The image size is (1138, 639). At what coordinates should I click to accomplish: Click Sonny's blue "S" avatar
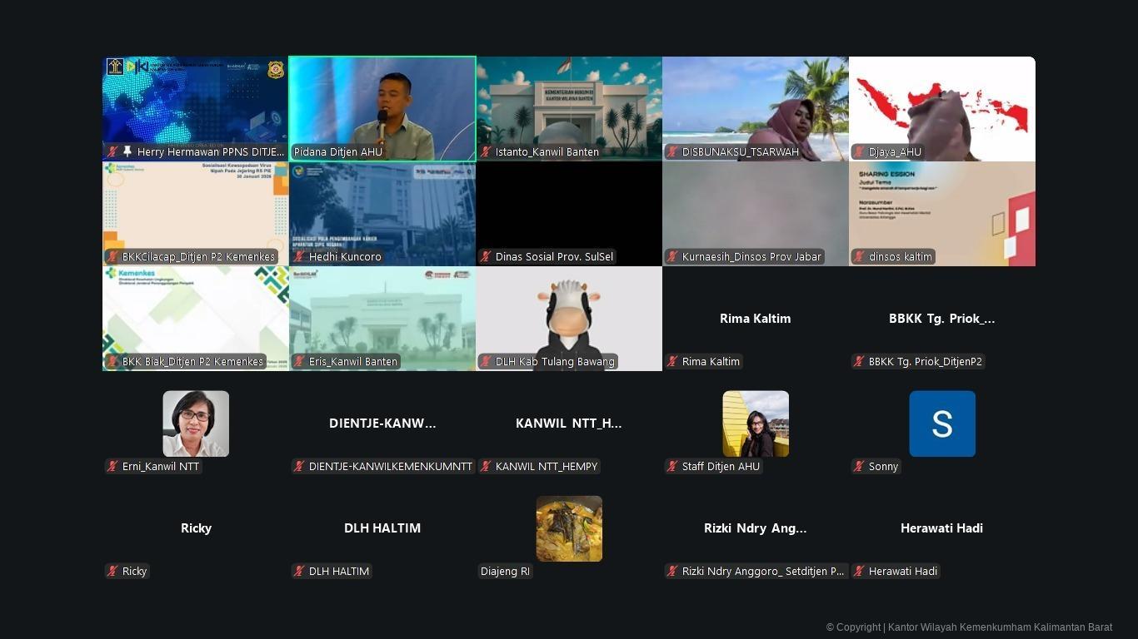pos(942,424)
